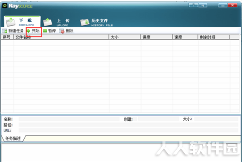Pause the task with 暂停 button
This screenshot has width=242, height=162.
pos(49,31)
